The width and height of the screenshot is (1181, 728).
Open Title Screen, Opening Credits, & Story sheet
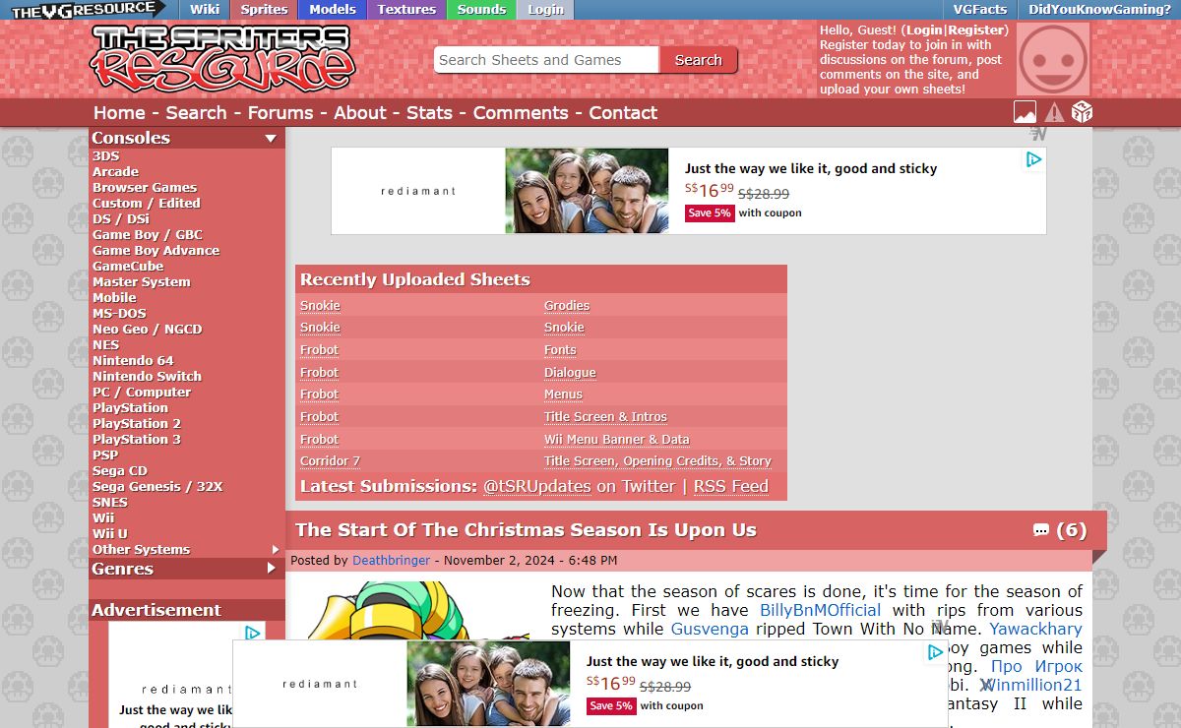coord(657,461)
